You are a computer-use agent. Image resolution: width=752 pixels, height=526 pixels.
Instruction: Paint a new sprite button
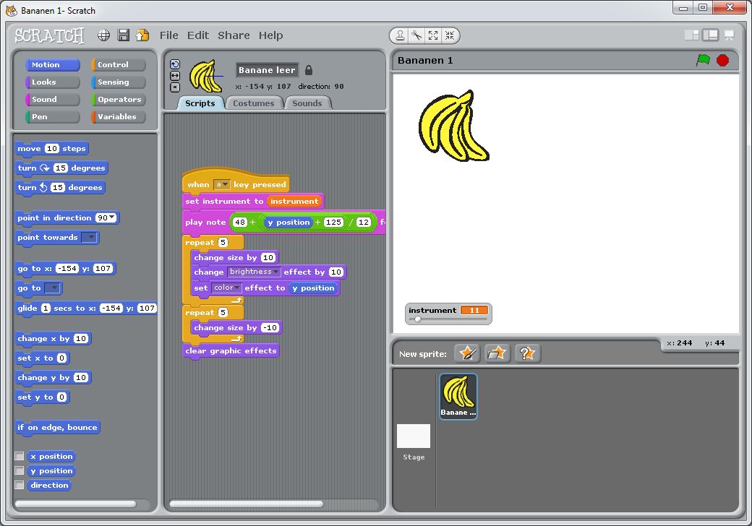click(x=467, y=353)
